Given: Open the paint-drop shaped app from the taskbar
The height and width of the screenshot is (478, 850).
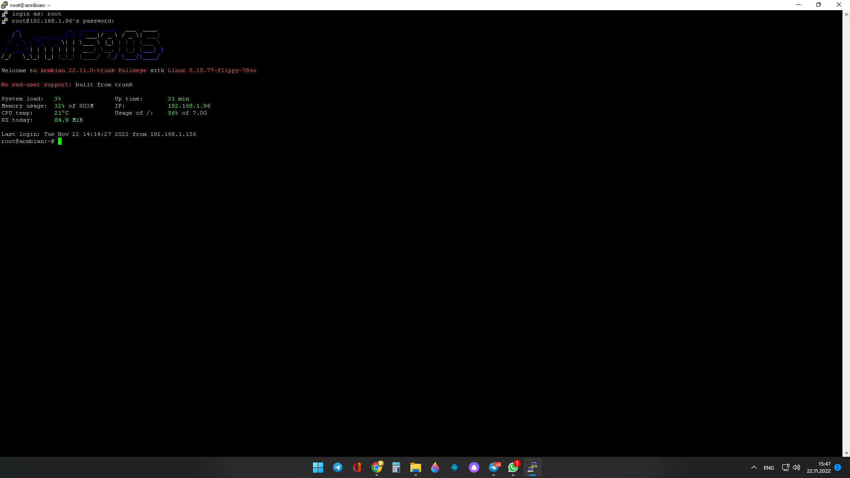Looking at the screenshot, I should tap(435, 467).
